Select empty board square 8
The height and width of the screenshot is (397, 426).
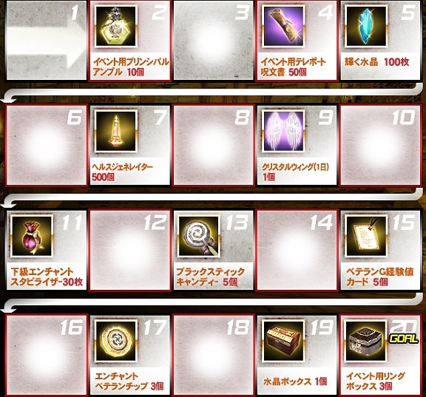213,145
